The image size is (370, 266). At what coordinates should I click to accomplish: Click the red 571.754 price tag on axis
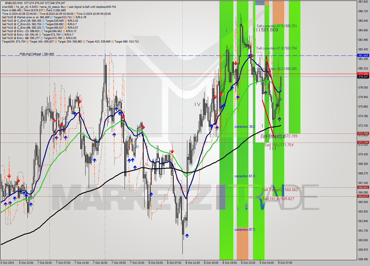coord(363,143)
